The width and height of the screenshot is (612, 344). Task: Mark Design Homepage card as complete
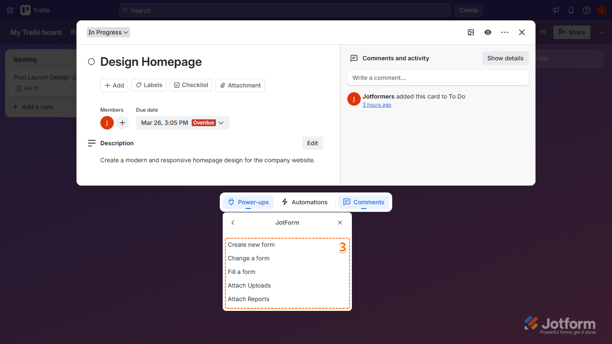click(x=91, y=62)
